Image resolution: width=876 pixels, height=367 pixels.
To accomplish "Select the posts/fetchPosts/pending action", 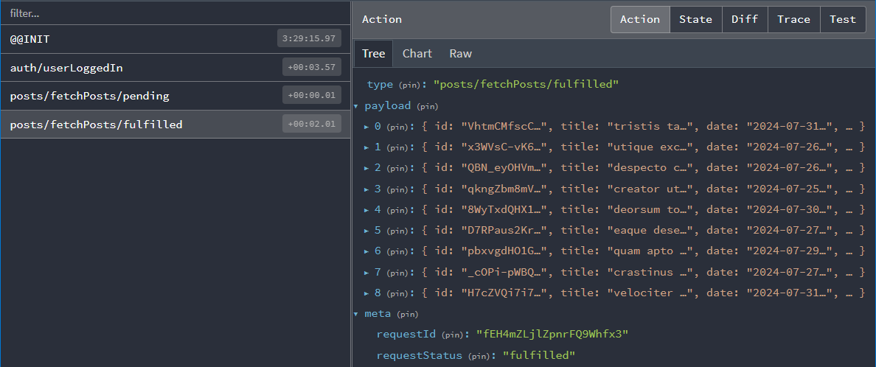I will (140, 96).
